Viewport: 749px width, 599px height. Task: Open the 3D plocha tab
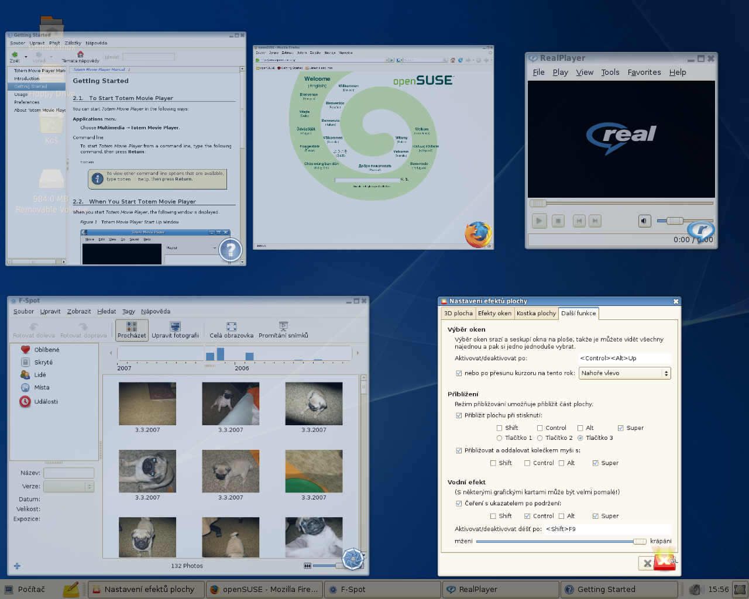tap(458, 314)
